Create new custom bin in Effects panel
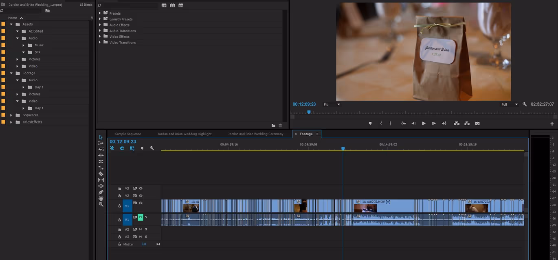The width and height of the screenshot is (558, 260). [x=273, y=126]
